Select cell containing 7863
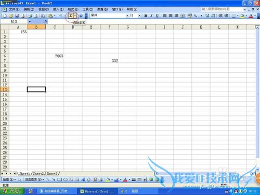The image size is (260, 195). click(x=55, y=56)
